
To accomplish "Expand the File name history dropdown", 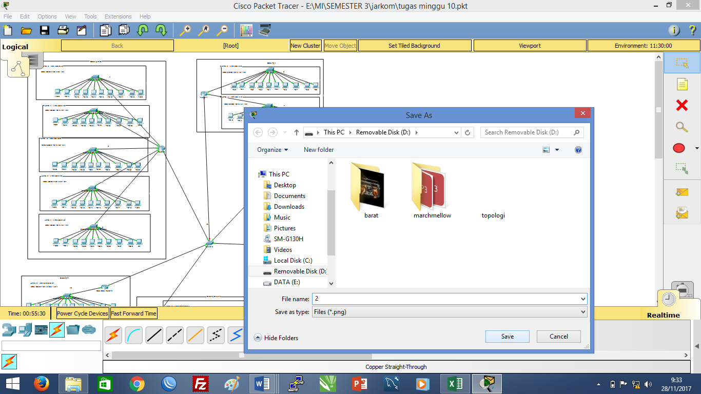I will [583, 299].
